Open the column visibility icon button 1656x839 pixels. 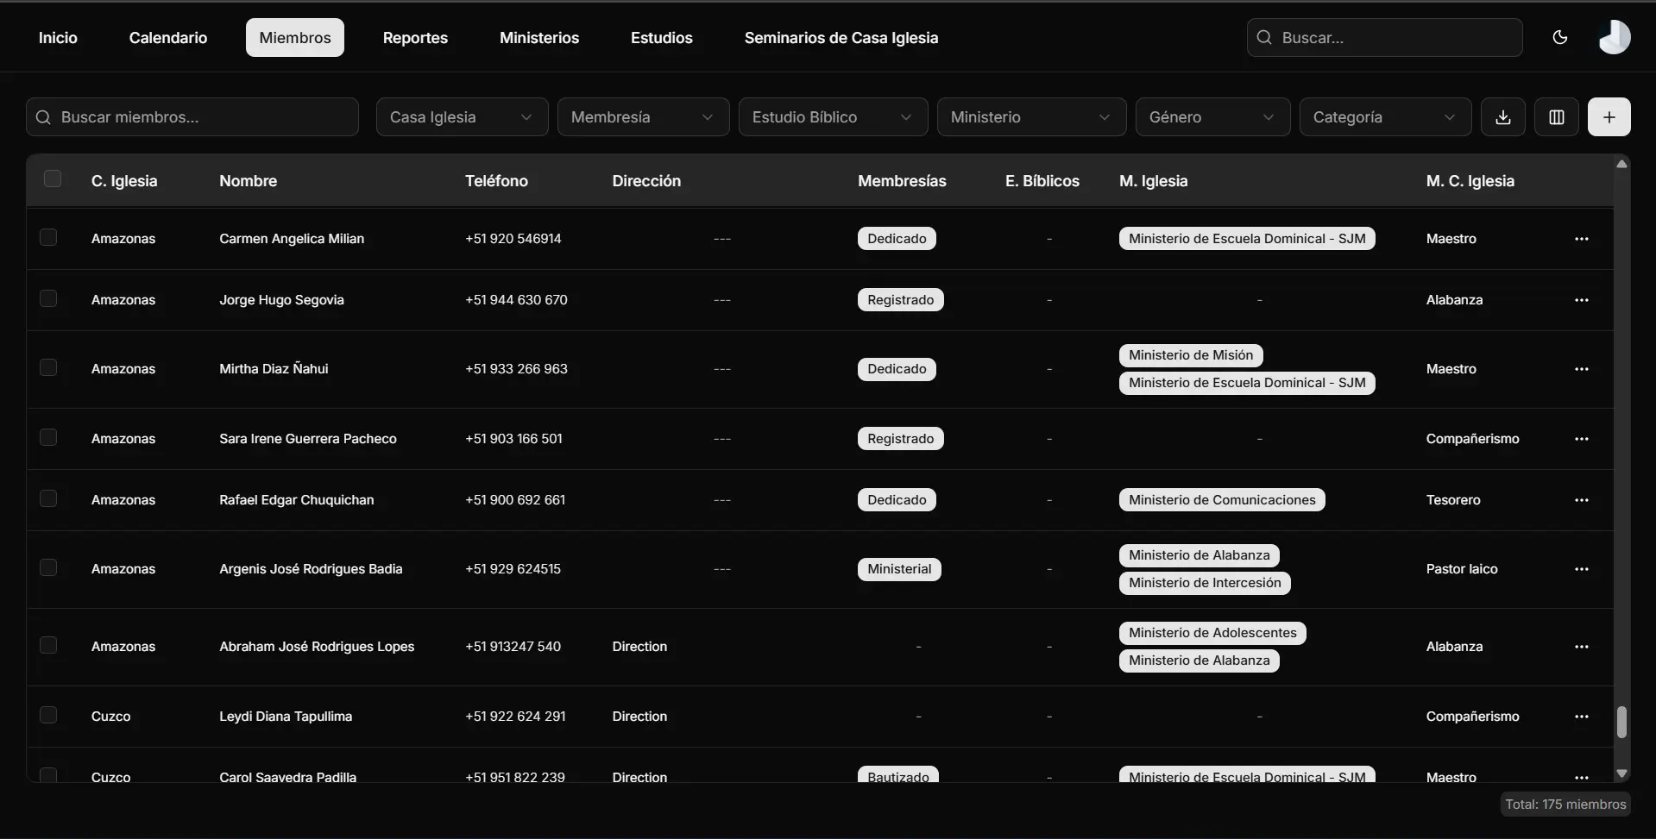click(x=1556, y=117)
